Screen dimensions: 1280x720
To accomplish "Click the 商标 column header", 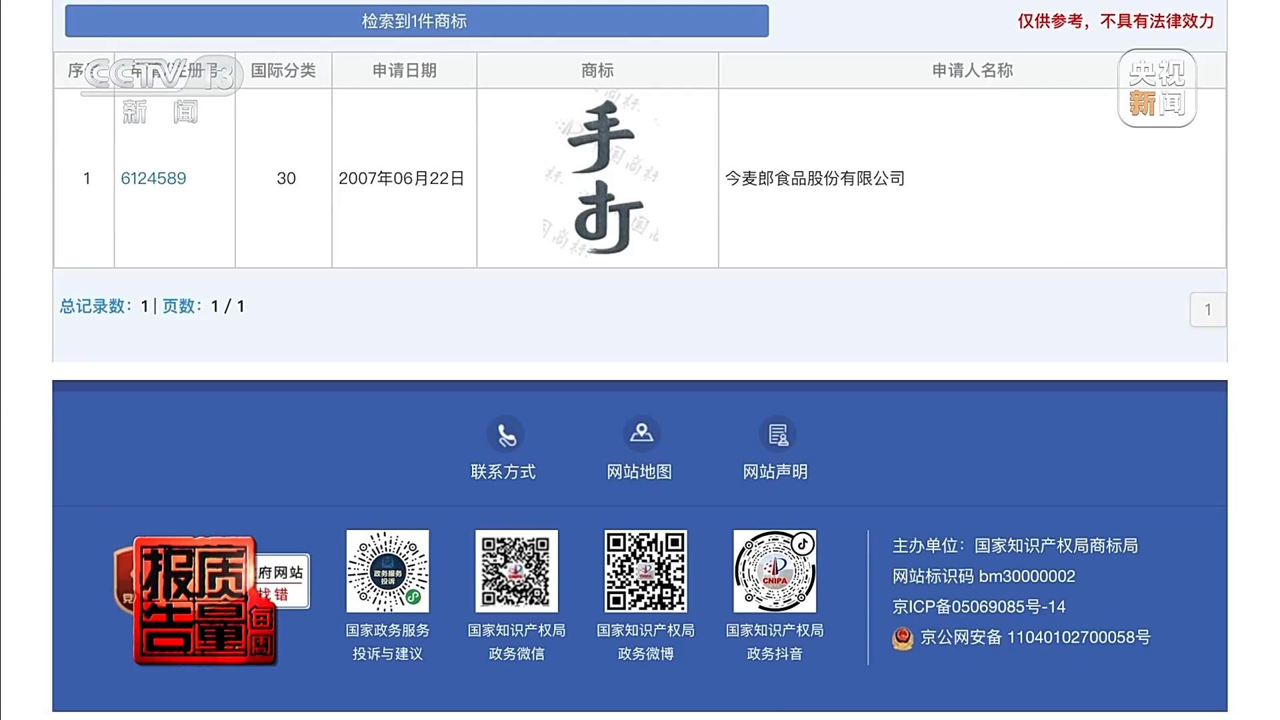I will 597,71.
